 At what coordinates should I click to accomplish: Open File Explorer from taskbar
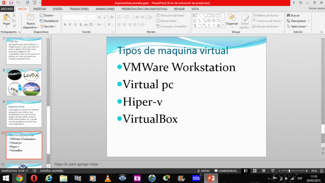coord(63,178)
